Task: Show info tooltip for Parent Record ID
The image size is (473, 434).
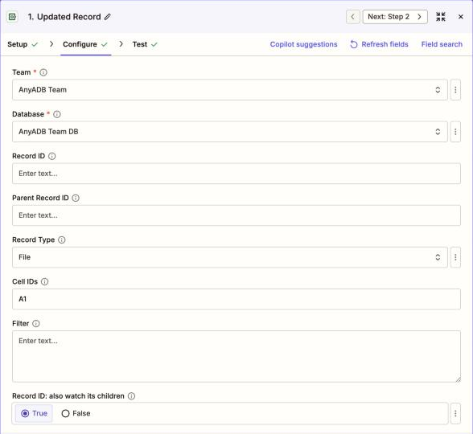Action: point(76,198)
